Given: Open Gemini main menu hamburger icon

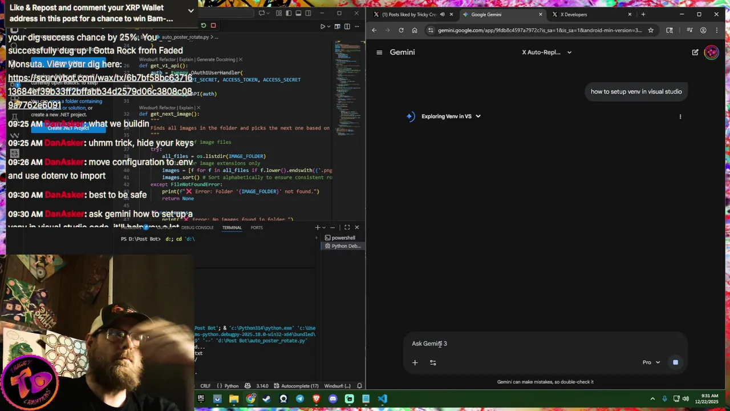Looking at the screenshot, I should (x=379, y=52).
